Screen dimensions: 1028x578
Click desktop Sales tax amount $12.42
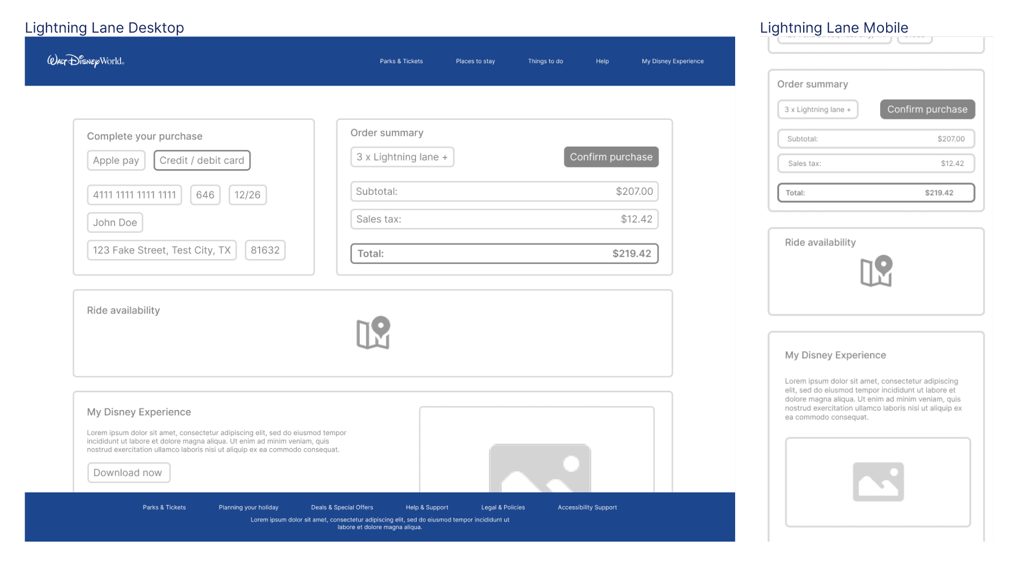[x=637, y=219]
